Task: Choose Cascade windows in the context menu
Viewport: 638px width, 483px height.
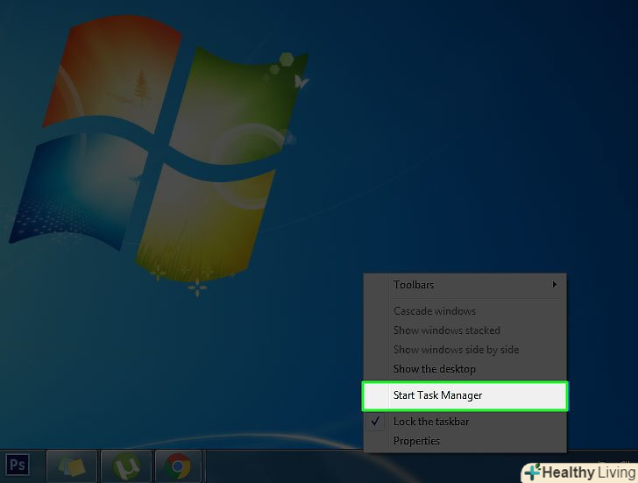Action: click(x=464, y=311)
